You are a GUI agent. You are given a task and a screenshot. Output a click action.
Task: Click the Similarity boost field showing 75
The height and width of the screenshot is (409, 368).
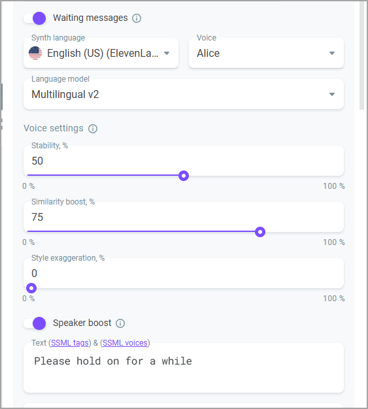pyautogui.click(x=184, y=217)
